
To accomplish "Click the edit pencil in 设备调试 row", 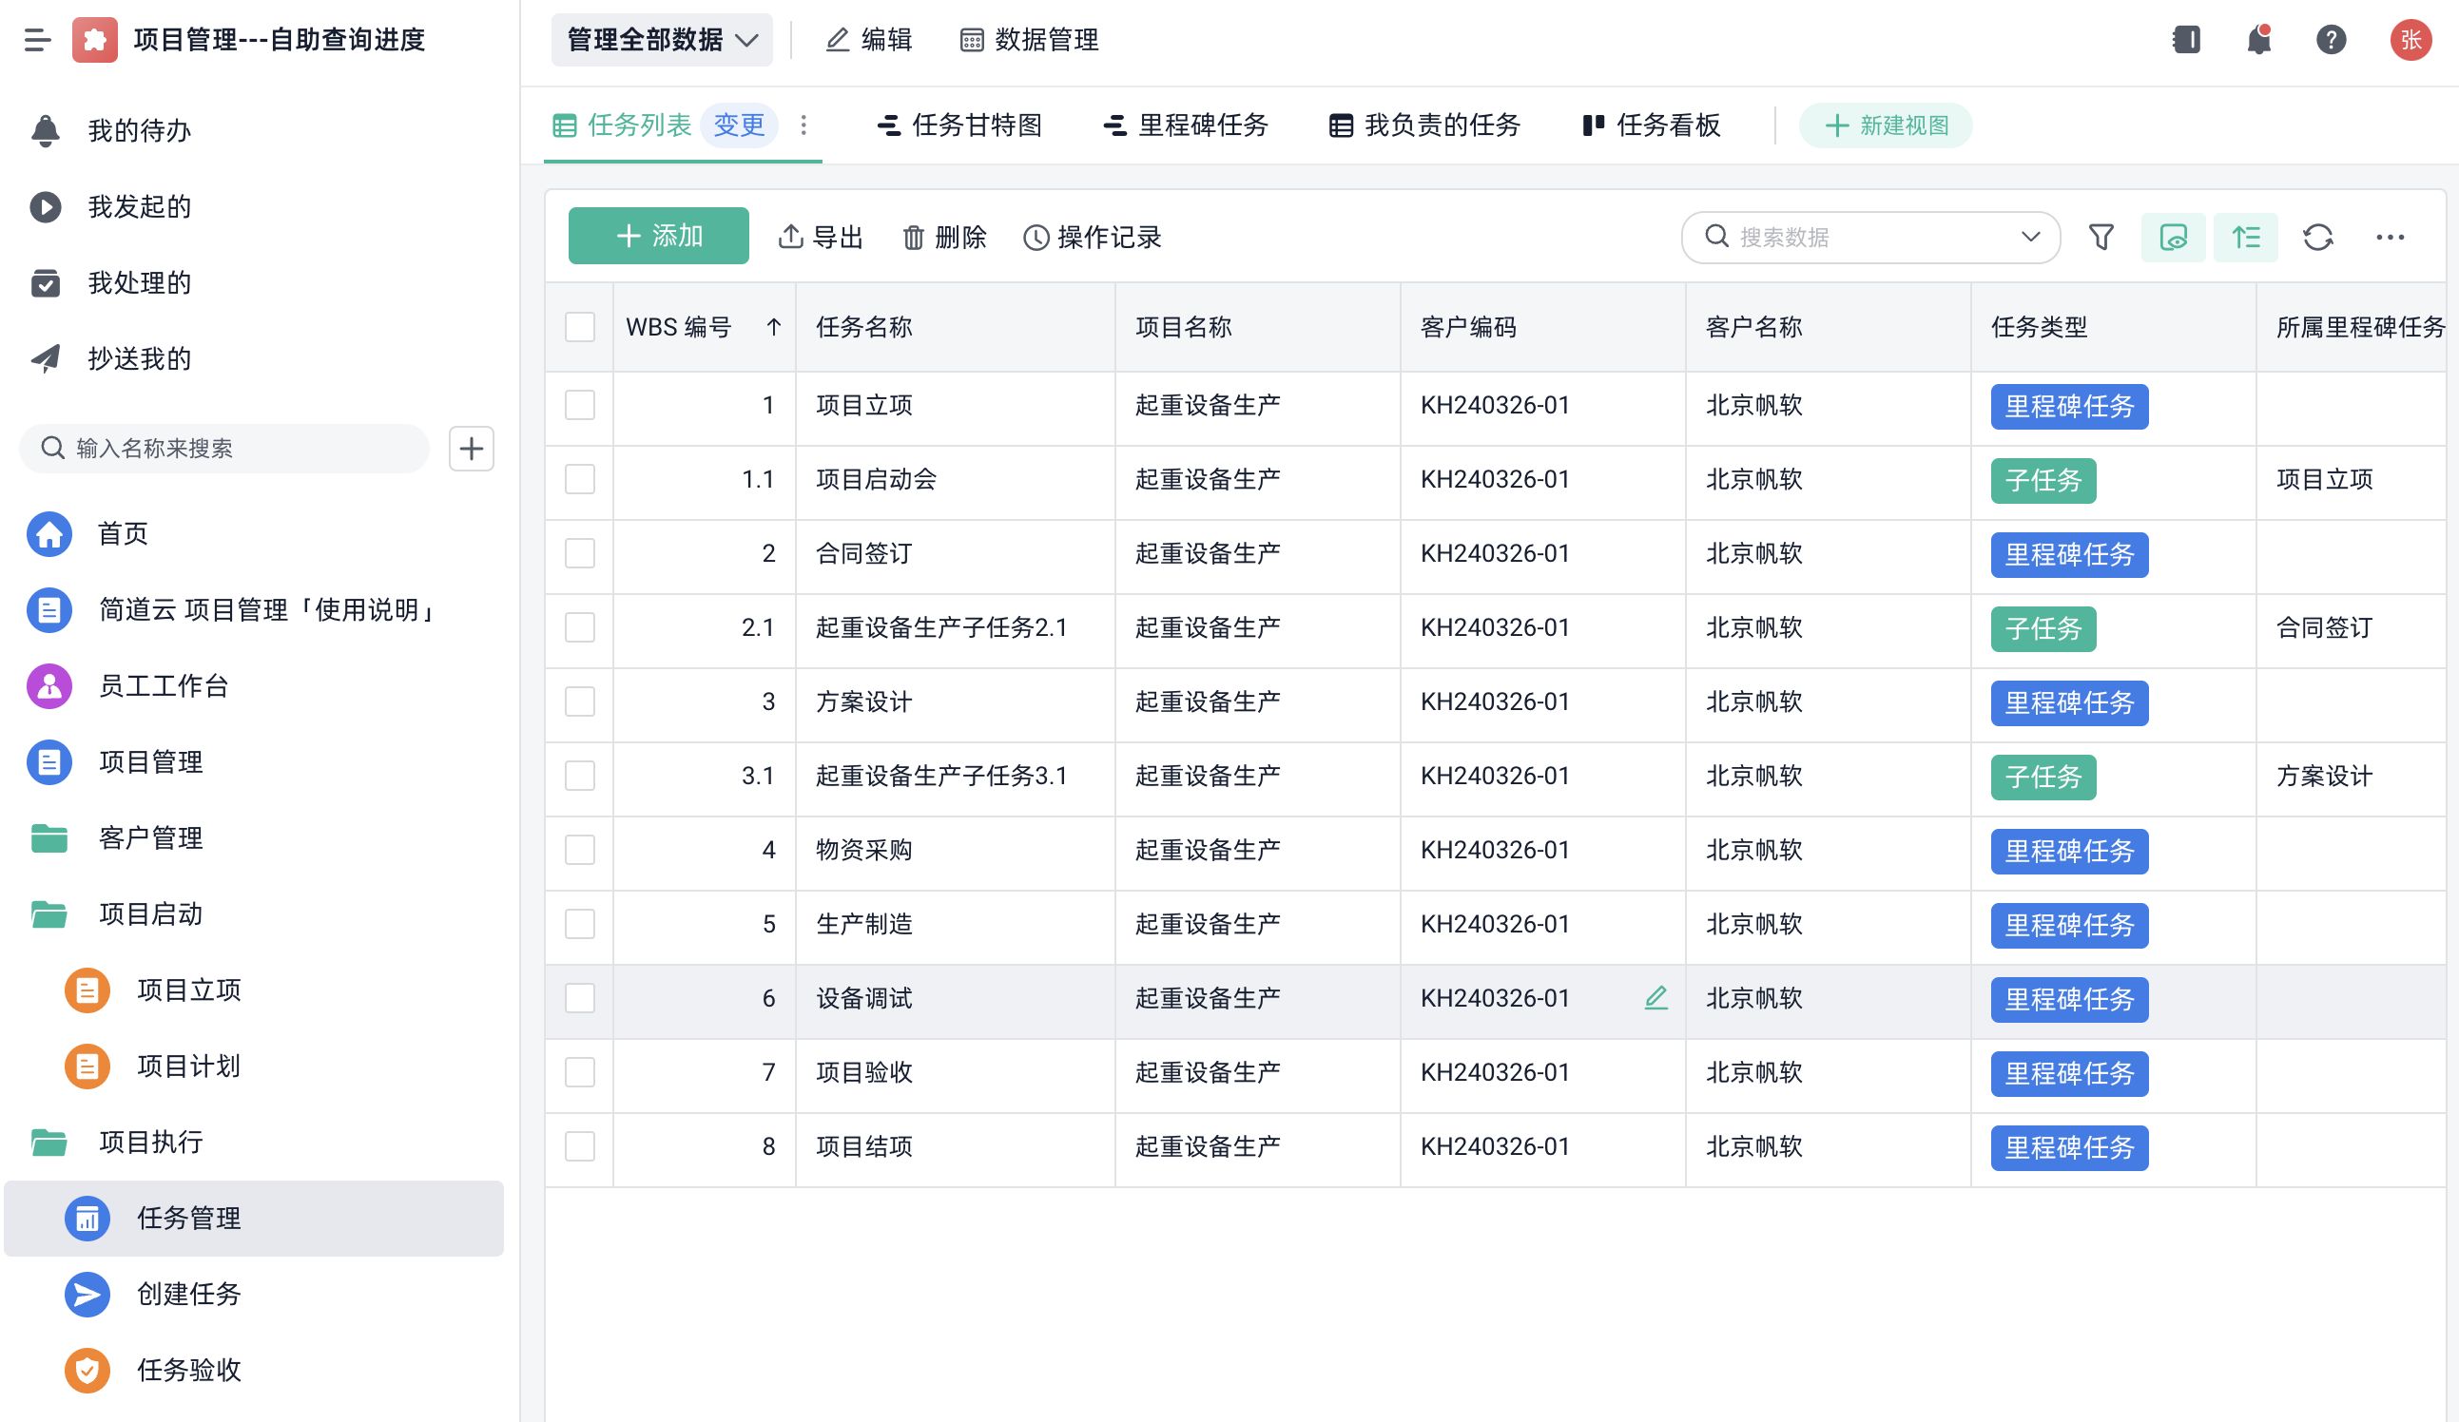I will (x=1655, y=998).
